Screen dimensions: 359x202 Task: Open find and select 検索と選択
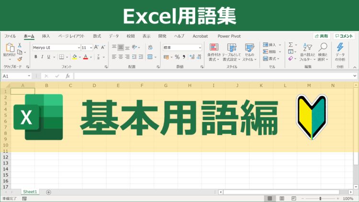(x=323, y=52)
